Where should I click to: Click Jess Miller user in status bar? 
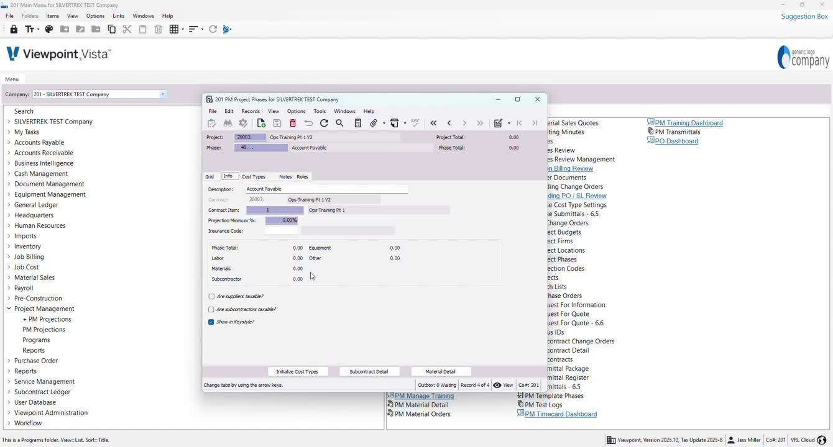744,440
